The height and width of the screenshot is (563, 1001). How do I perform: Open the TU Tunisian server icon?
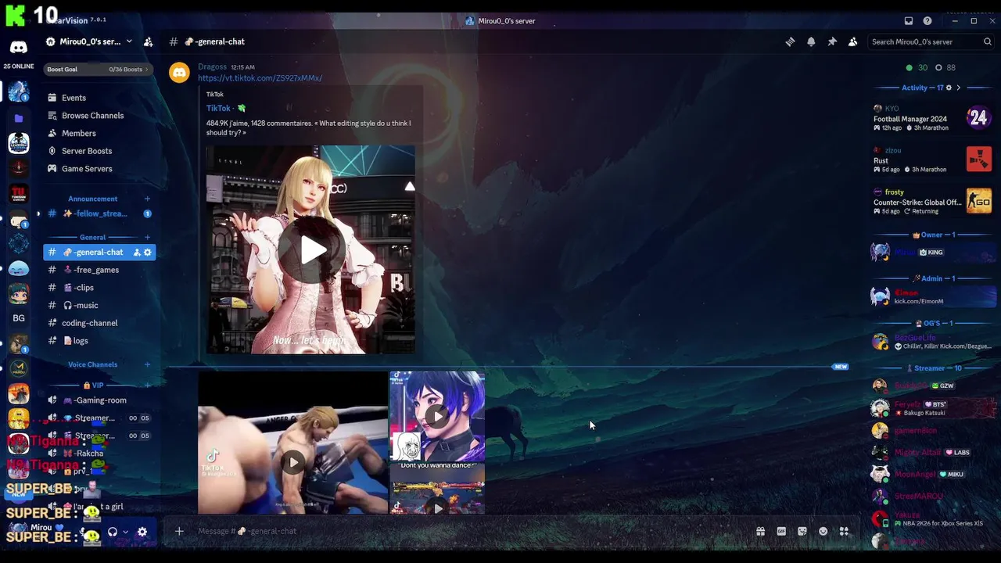(x=19, y=194)
